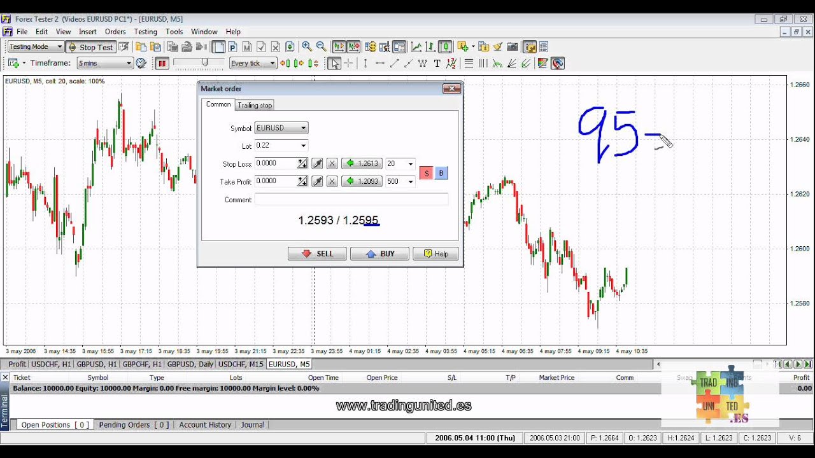Select the Elliott wave W tool
Viewport: 815px width, 458px height.
[422, 63]
